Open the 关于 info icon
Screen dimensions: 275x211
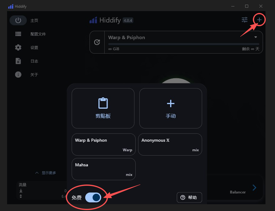(18, 75)
